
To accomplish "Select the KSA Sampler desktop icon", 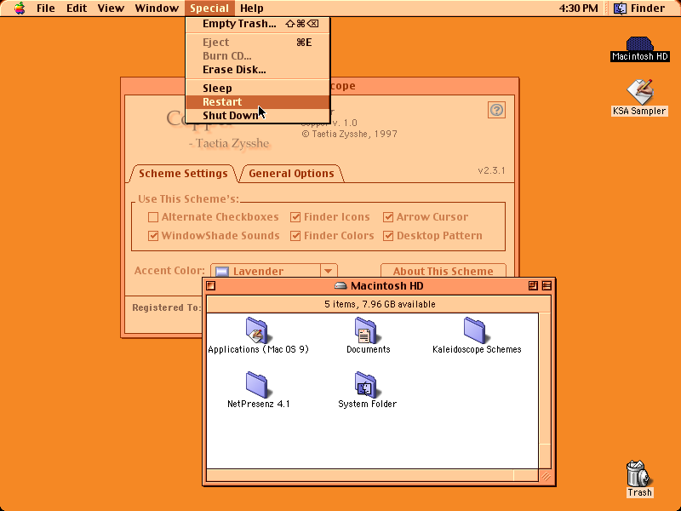I will (640, 92).
